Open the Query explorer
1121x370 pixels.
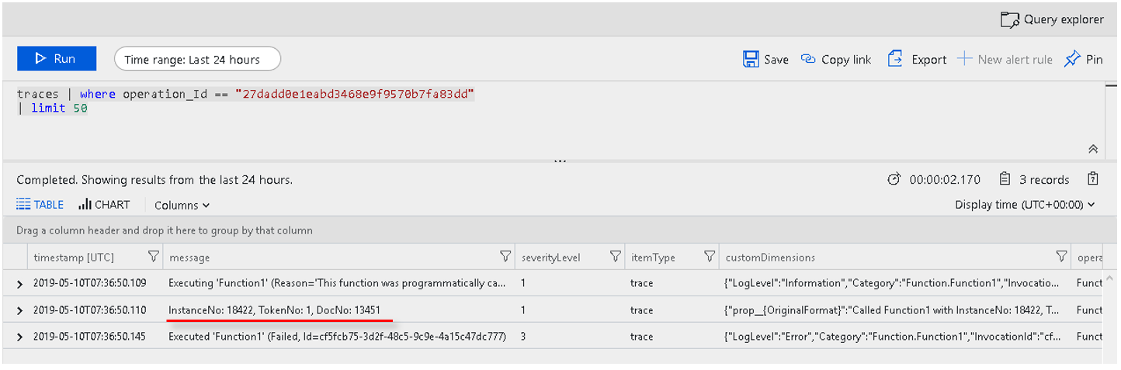1052,19
